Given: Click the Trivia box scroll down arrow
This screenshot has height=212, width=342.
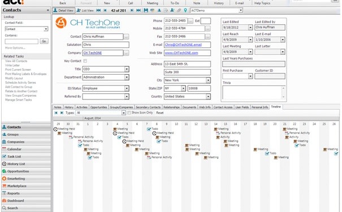Looking at the screenshot, I should tap(283, 97).
